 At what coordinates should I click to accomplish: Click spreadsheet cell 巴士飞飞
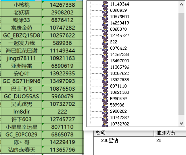pyautogui.click(x=21, y=89)
